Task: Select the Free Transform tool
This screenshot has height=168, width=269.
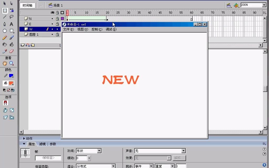Action: (x=5, y=10)
